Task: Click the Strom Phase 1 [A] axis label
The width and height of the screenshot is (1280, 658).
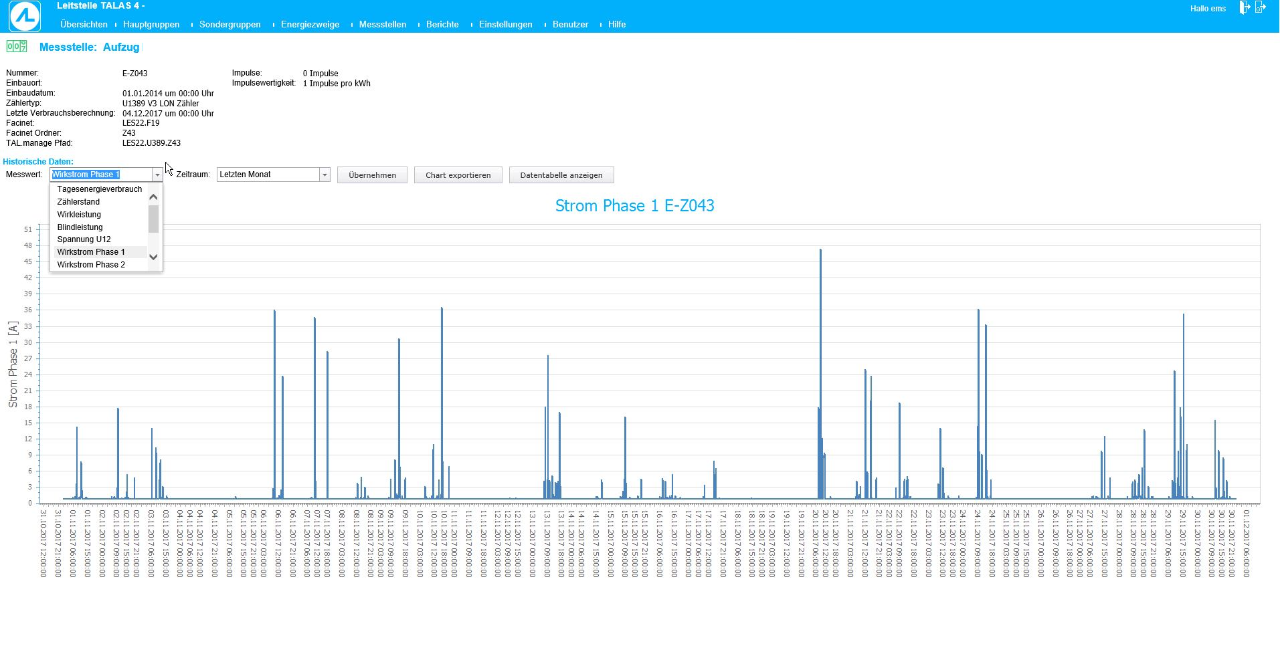Action: point(13,364)
